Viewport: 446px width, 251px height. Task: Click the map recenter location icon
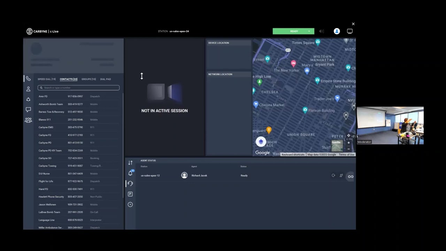[348, 136]
